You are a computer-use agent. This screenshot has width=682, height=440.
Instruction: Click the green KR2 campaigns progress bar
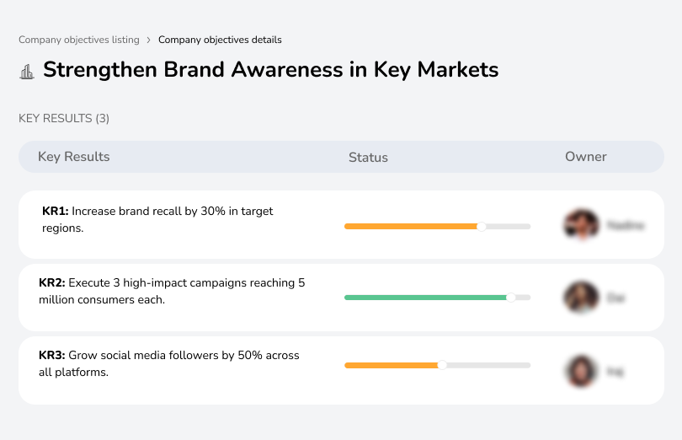coord(425,298)
